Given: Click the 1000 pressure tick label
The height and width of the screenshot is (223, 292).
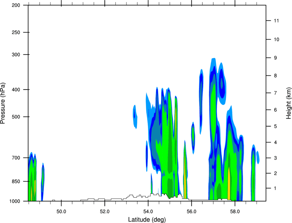Looking at the screenshot, I should coord(14,201).
